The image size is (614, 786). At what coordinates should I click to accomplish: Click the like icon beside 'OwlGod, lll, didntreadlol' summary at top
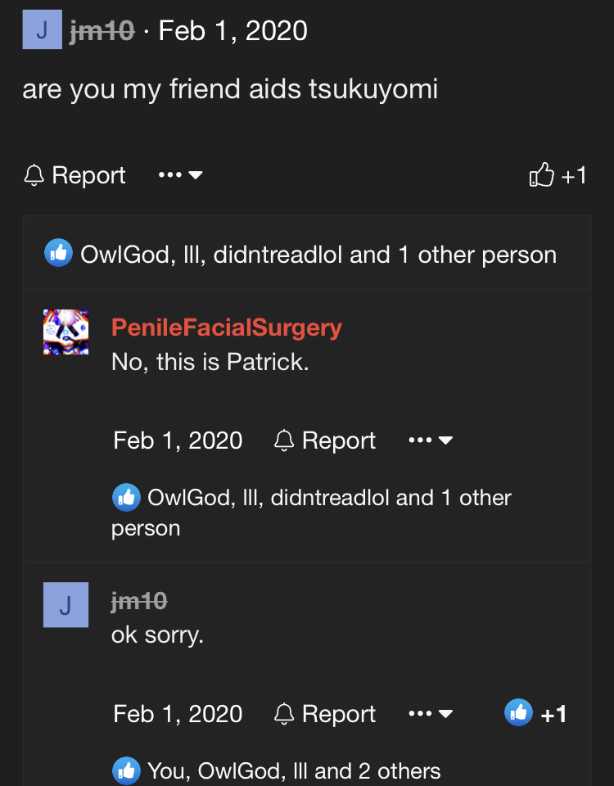pyautogui.click(x=57, y=254)
